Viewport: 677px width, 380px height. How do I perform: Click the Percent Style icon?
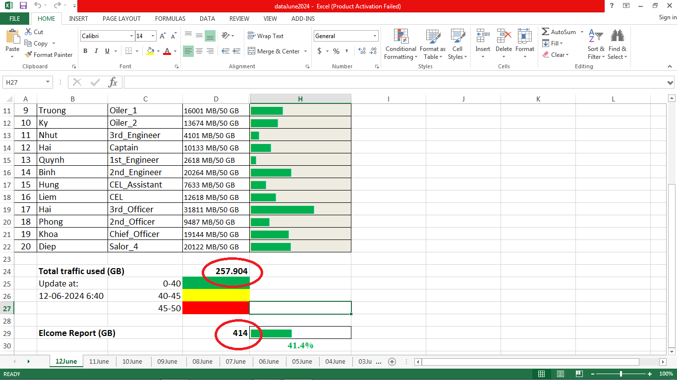click(336, 51)
